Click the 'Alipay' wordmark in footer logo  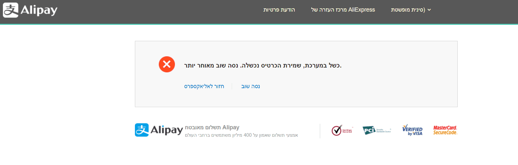click(167, 130)
